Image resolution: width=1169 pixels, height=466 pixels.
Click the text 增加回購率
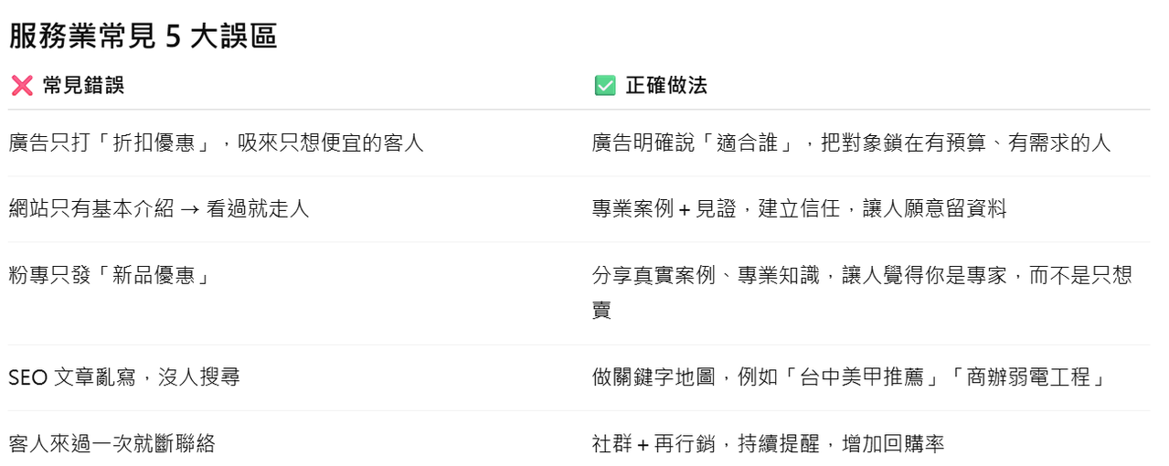[893, 444]
